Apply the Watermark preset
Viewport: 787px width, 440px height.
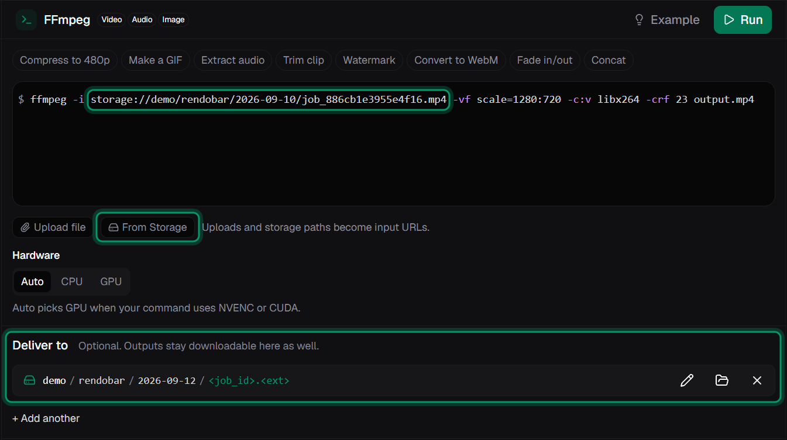(369, 60)
